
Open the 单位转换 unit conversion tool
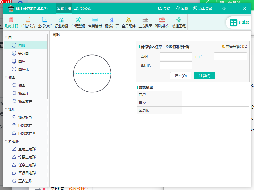coord(28,22)
